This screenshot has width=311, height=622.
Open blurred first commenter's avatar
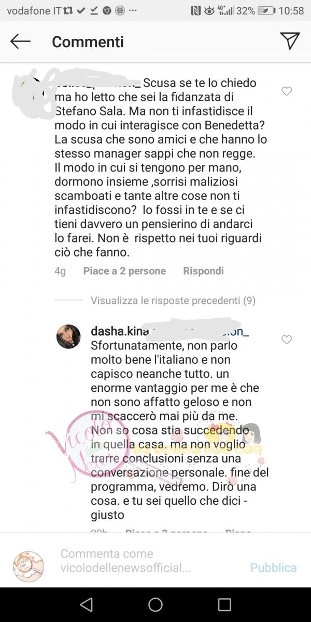point(32,93)
